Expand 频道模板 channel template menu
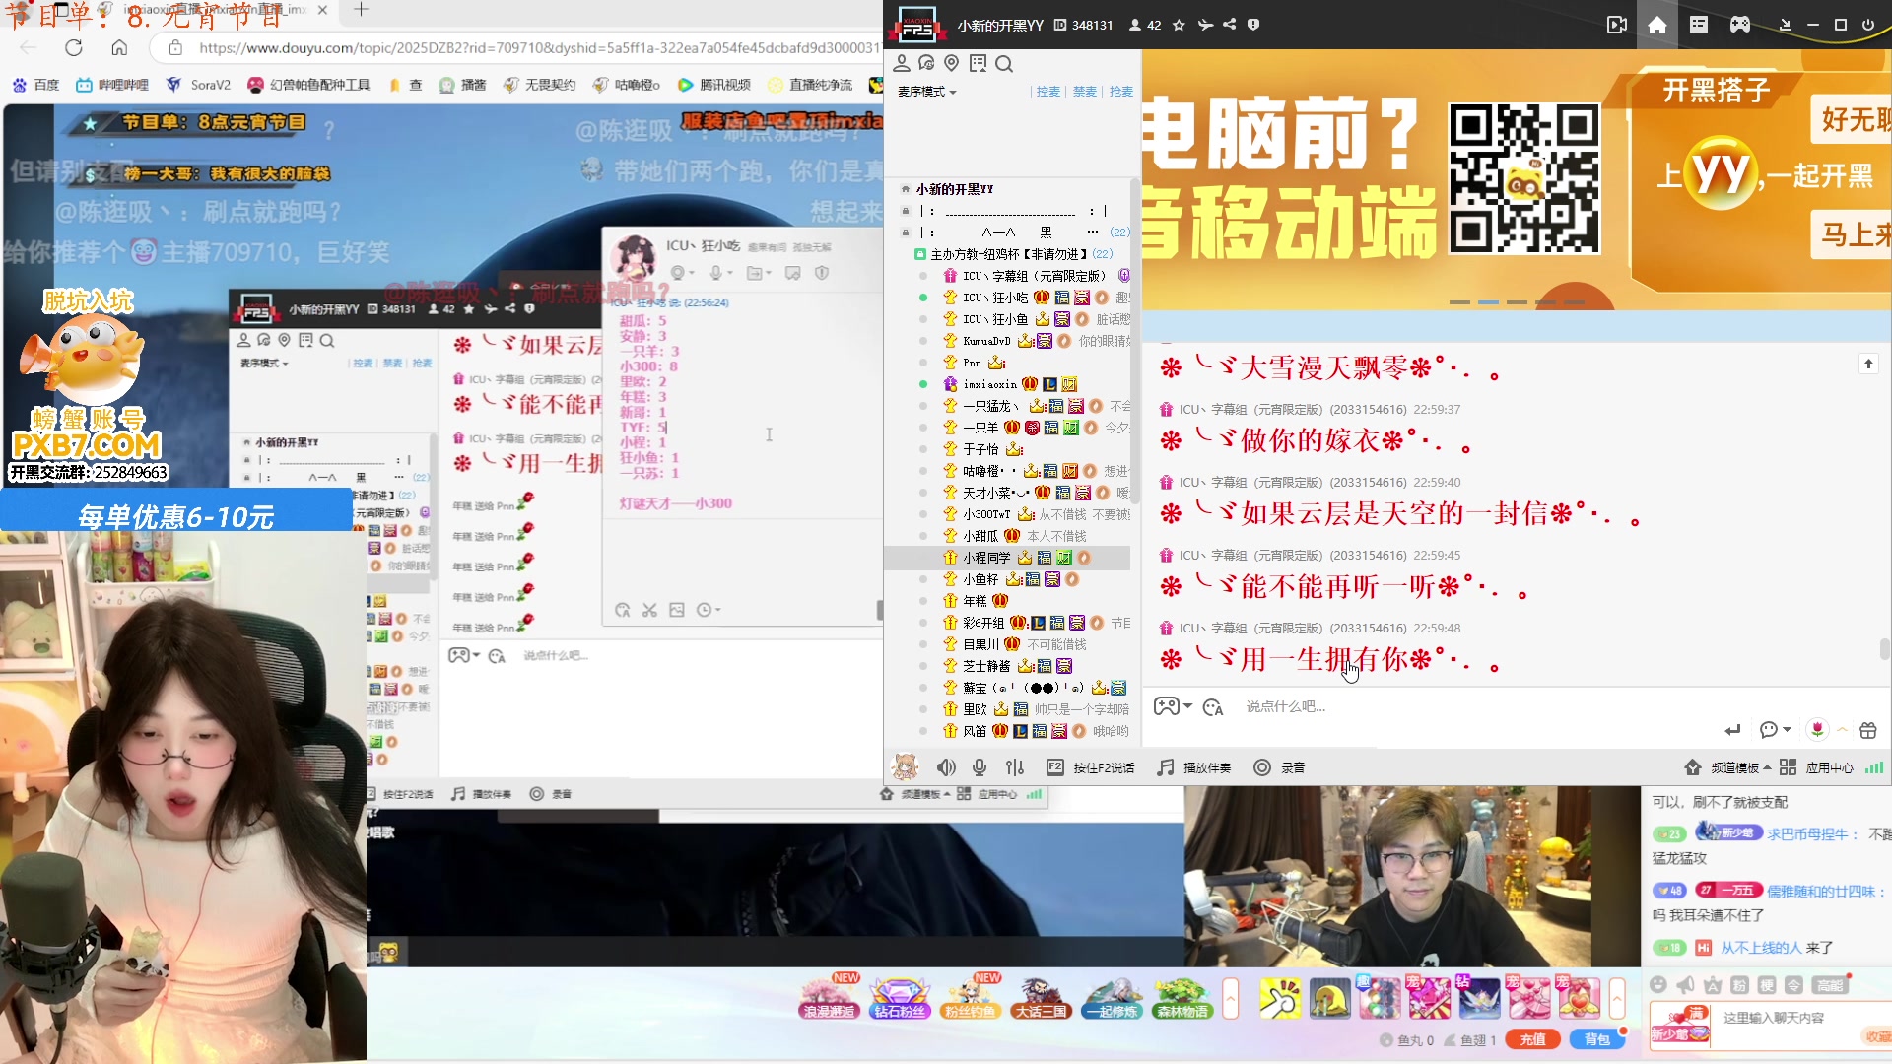 [x=1727, y=767]
